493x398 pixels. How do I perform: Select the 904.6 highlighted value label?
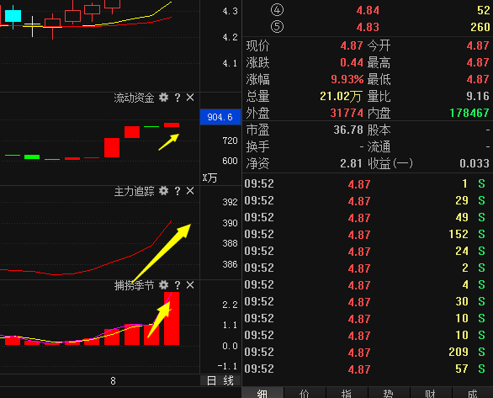coord(220,117)
